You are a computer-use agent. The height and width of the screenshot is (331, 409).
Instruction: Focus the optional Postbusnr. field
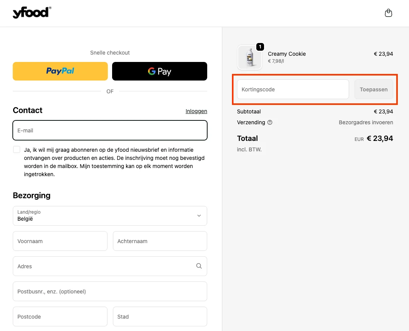[110, 292]
